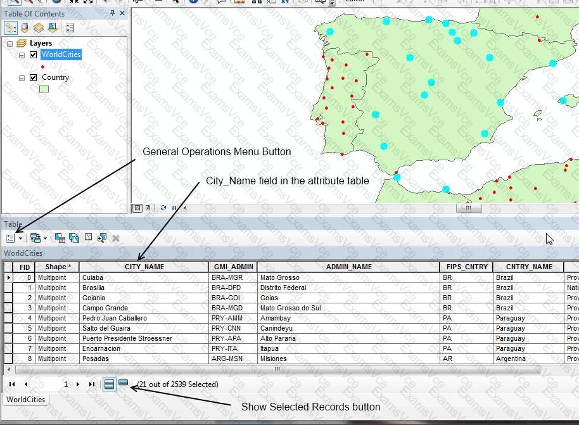Click the green Country symbol swatch

[x=44, y=89]
